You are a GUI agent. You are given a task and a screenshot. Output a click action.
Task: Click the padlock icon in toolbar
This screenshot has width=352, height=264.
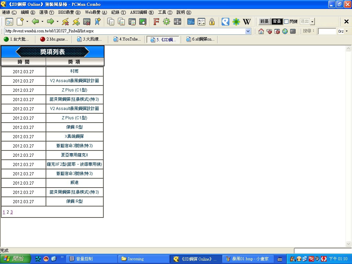[x=212, y=22]
